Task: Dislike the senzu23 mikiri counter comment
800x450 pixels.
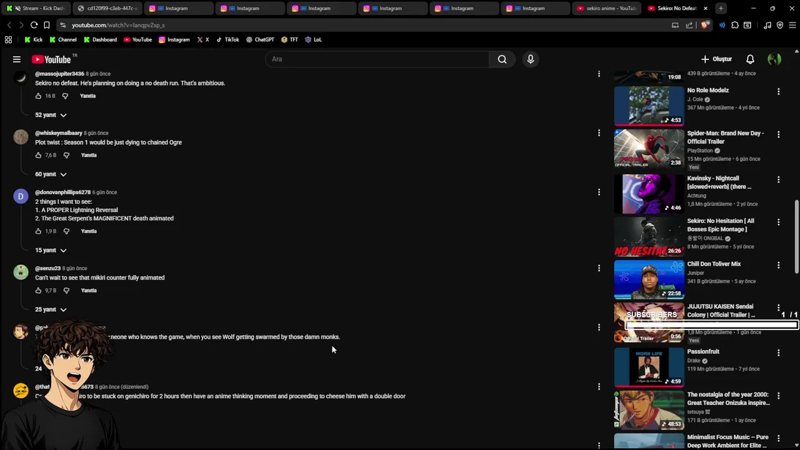Action: point(66,291)
